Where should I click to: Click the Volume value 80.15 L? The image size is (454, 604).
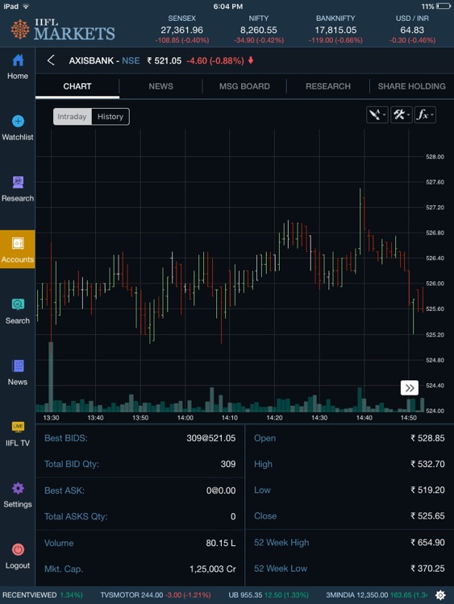coord(221,543)
